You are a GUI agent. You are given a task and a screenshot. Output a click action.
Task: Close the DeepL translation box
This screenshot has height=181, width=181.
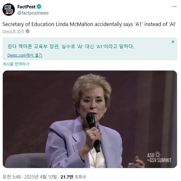coord(173,42)
